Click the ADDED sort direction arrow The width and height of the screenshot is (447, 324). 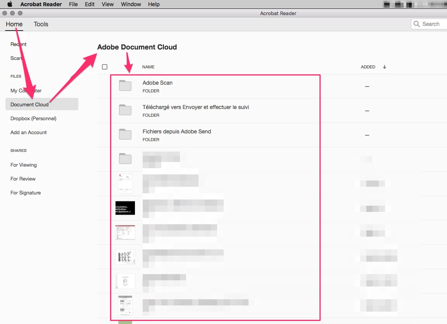(x=385, y=67)
